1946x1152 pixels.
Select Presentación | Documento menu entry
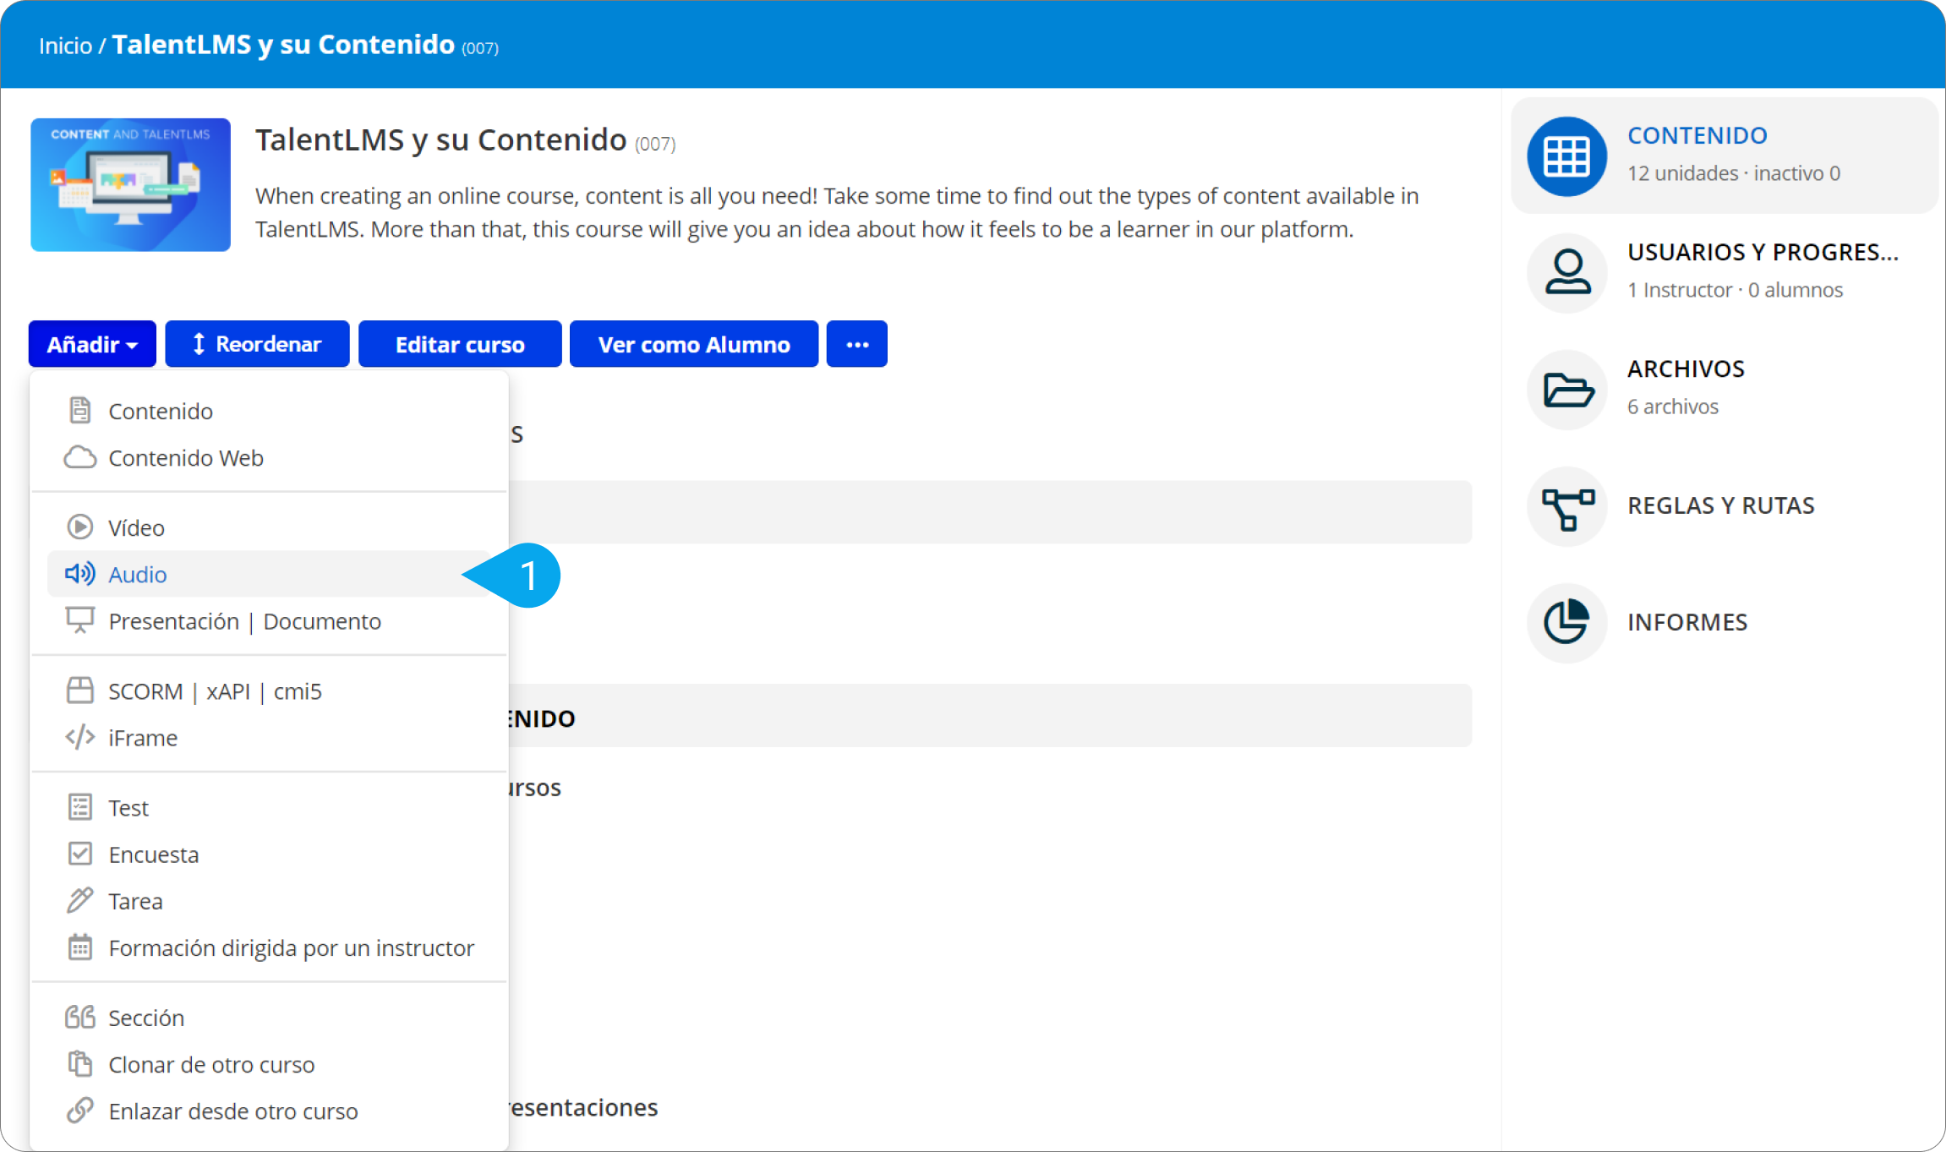coord(269,621)
